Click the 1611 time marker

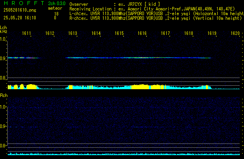point(26,33)
